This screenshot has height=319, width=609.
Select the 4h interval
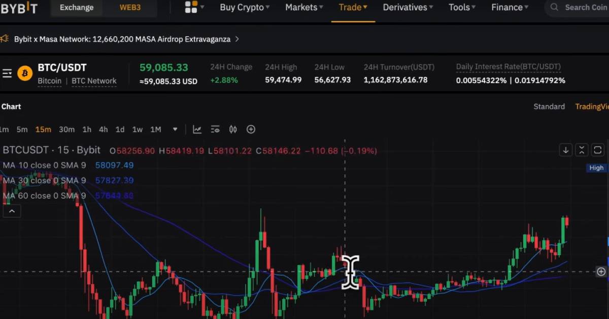(103, 130)
